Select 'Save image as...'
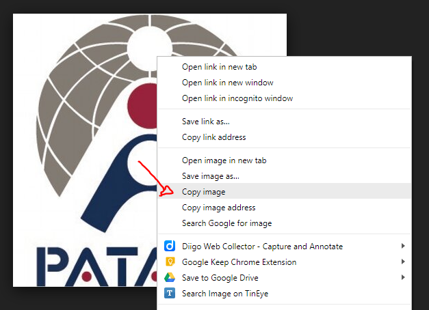This screenshot has height=310, width=429. [285, 176]
